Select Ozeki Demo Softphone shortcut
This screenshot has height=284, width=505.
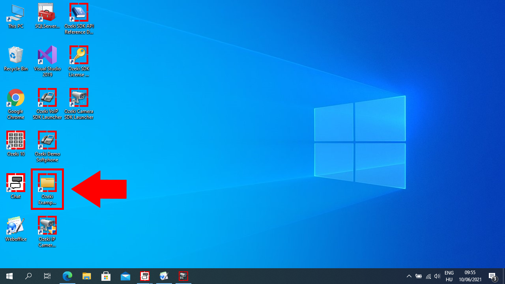point(47,146)
